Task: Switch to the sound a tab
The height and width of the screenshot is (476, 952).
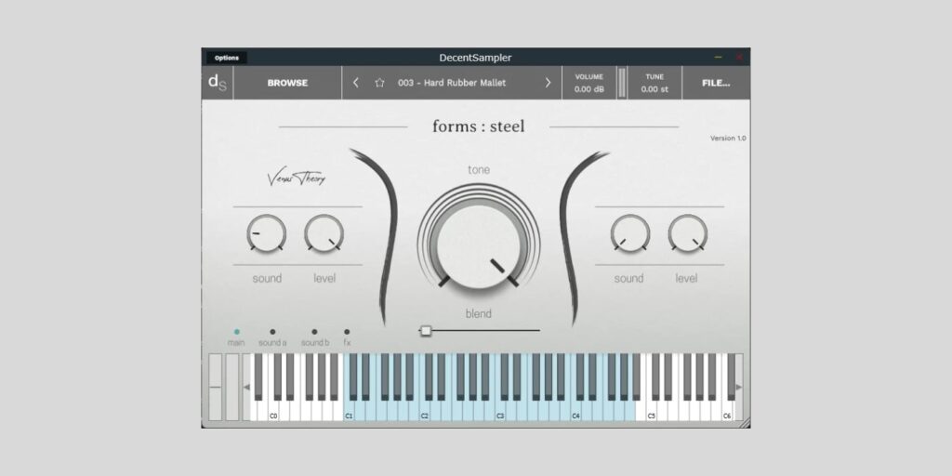Action: 272,337
